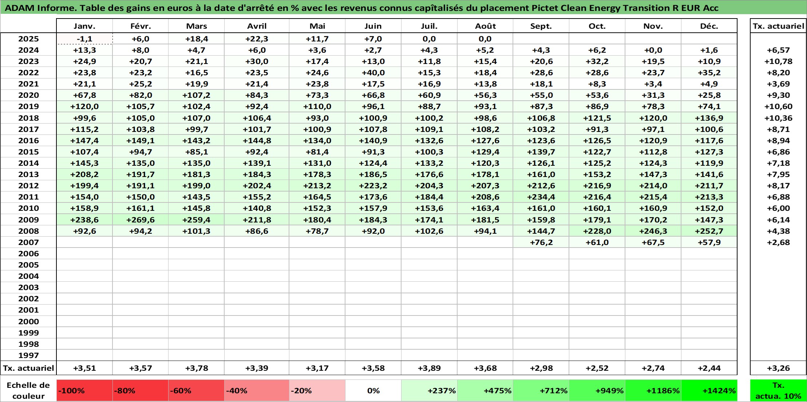Click the '+149,1' cell for February 2016
807x402 pixels.
[x=141, y=140]
